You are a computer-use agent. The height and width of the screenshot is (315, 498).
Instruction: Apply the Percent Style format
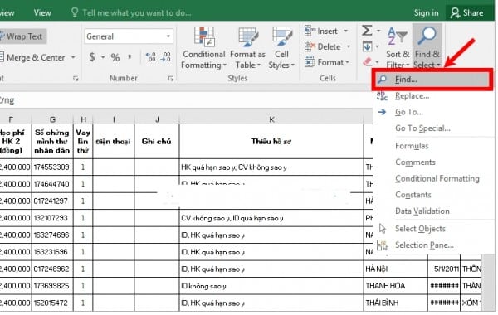115,57
